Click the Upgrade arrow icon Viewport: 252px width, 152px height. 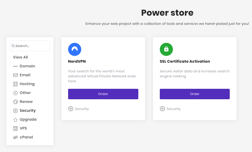(x=15, y=120)
